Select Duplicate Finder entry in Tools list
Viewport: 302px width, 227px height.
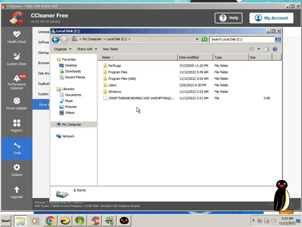coord(44,84)
